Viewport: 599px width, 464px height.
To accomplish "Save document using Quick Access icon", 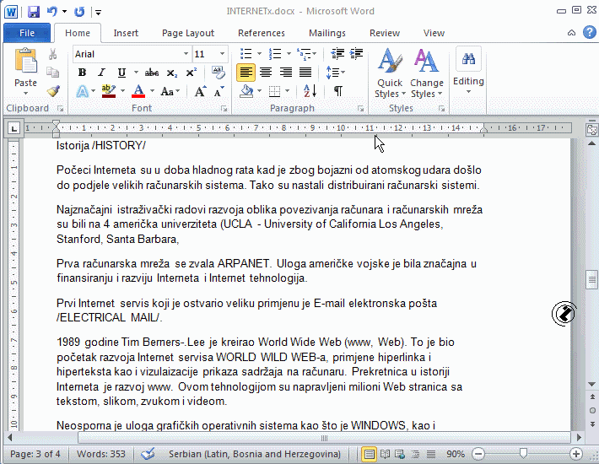I will [x=34, y=12].
